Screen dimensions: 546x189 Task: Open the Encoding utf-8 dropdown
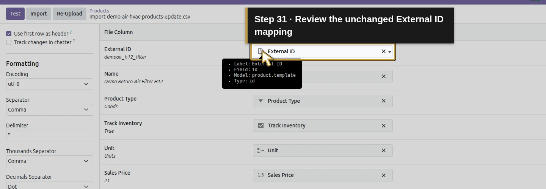[x=50, y=84]
